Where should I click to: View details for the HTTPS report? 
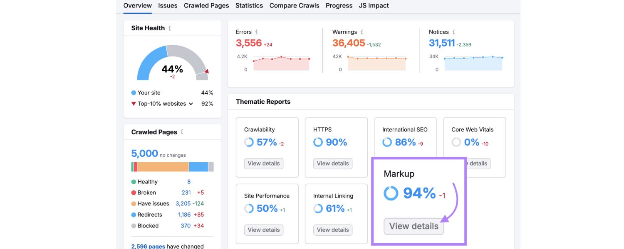pos(332,164)
